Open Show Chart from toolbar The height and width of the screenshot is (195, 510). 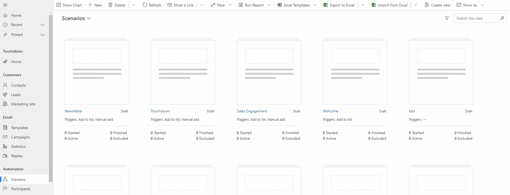[x=69, y=5]
